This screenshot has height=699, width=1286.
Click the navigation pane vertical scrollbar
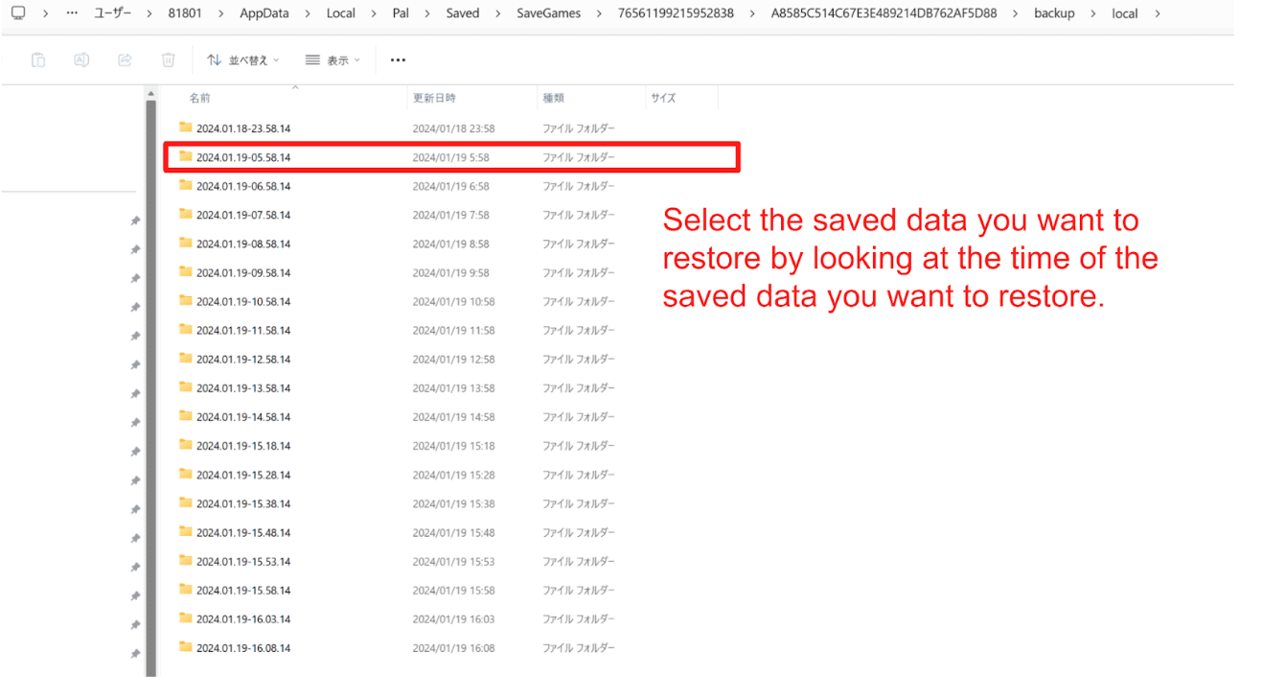point(150,384)
